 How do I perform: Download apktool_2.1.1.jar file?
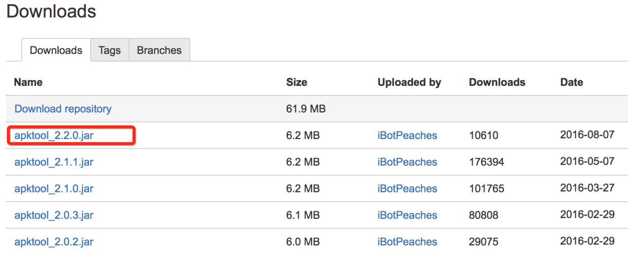point(54,162)
